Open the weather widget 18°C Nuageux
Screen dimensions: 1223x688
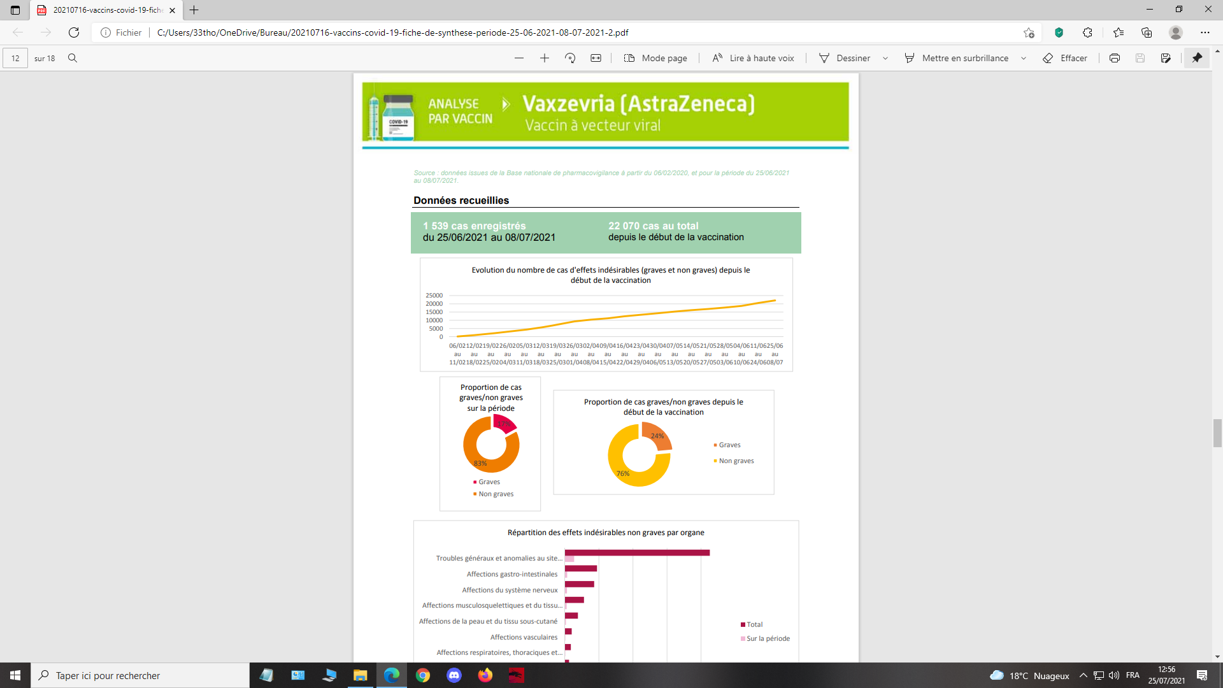click(1029, 675)
